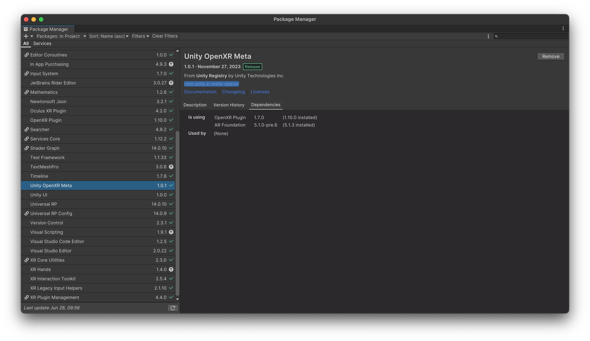Image resolution: width=590 pixels, height=341 pixels.
Task: Open the window tab kebab menu at top right
Action: tap(563, 29)
